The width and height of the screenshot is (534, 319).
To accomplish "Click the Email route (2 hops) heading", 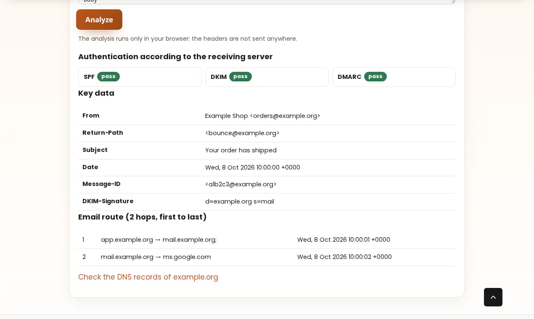I will [143, 217].
